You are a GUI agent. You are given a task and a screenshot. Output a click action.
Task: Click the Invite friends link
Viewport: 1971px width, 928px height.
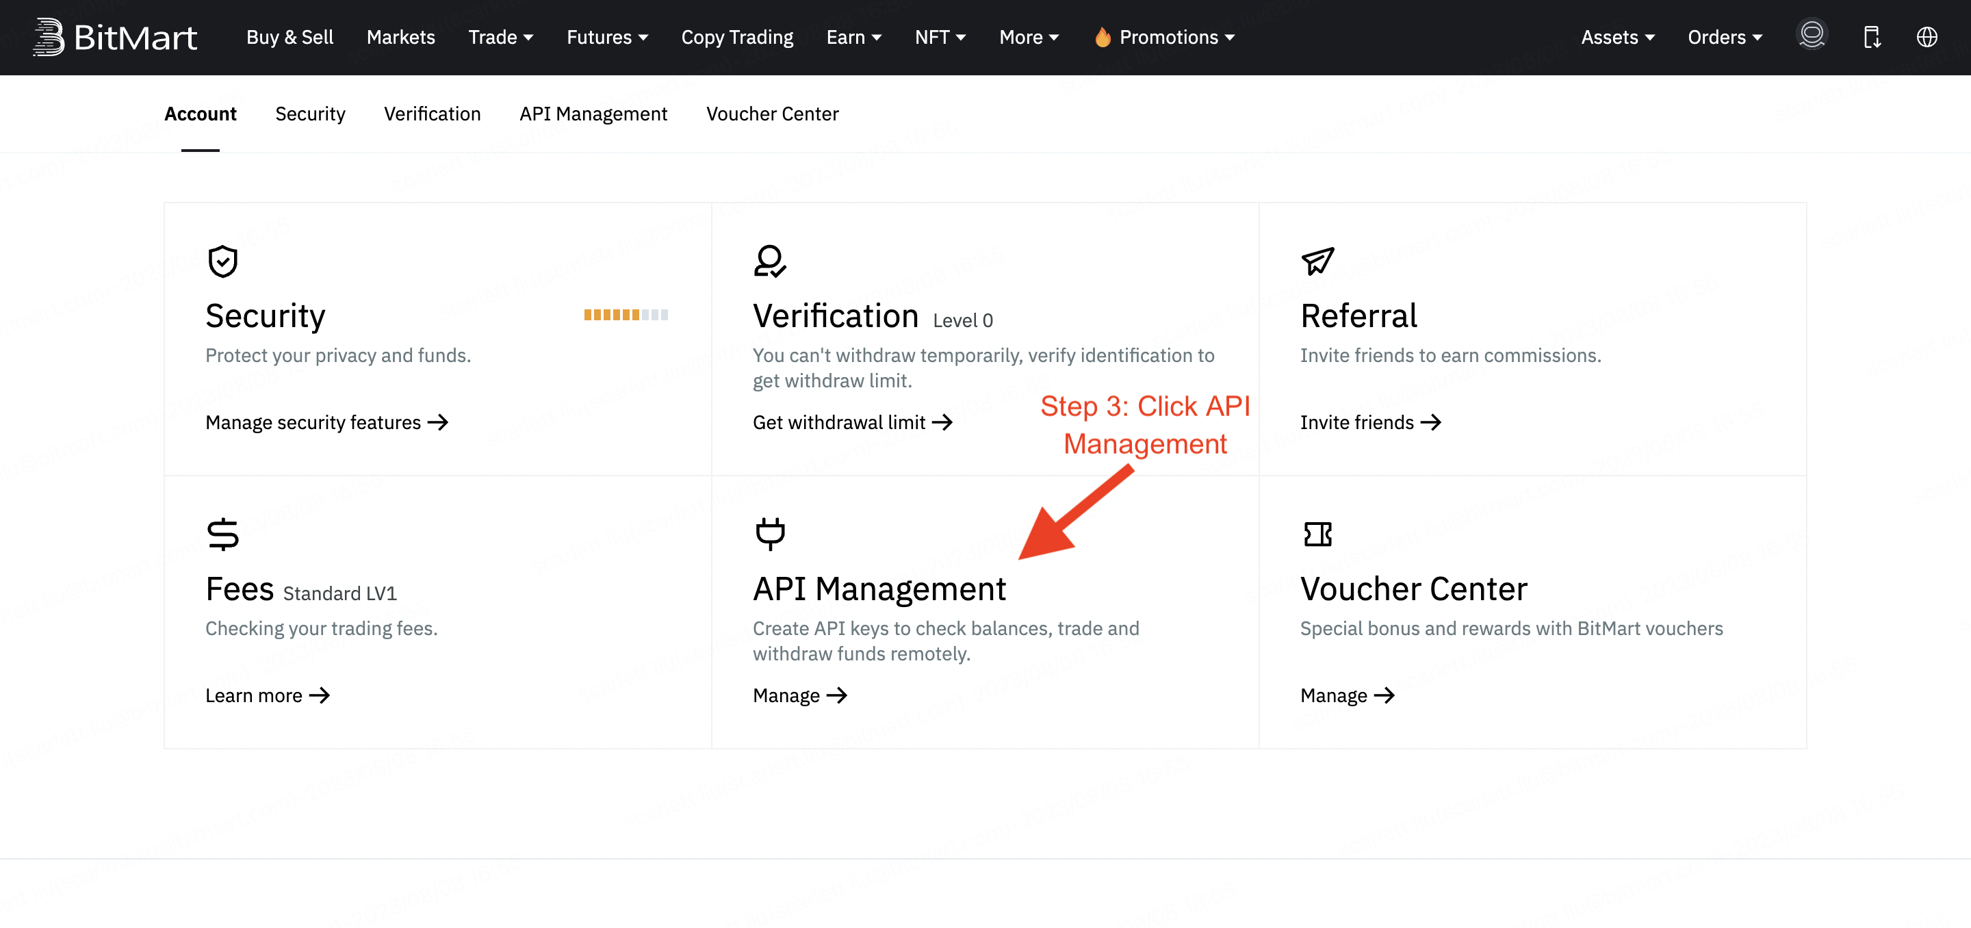(x=1369, y=422)
